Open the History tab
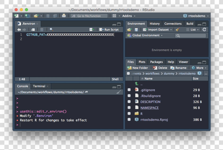Image resolution: width=223 pixels, height=150 pixels. (155, 24)
